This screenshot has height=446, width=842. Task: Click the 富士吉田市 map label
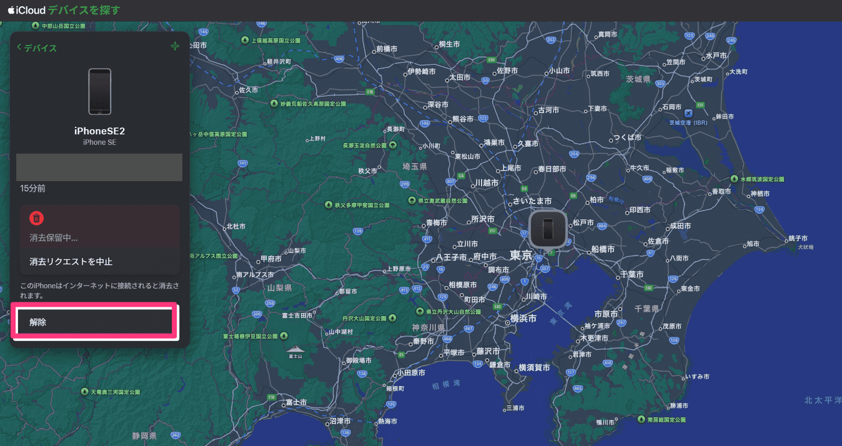click(x=296, y=315)
